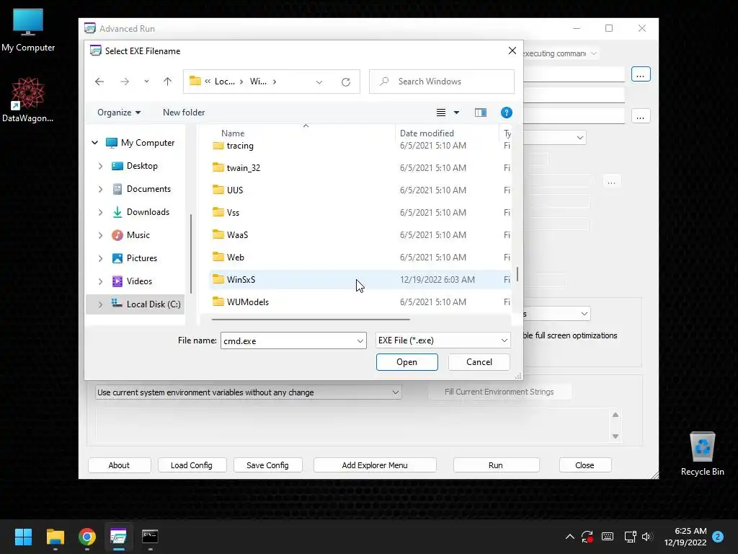Go up one folder level
Screen dimensions: 738x554
tap(167, 82)
